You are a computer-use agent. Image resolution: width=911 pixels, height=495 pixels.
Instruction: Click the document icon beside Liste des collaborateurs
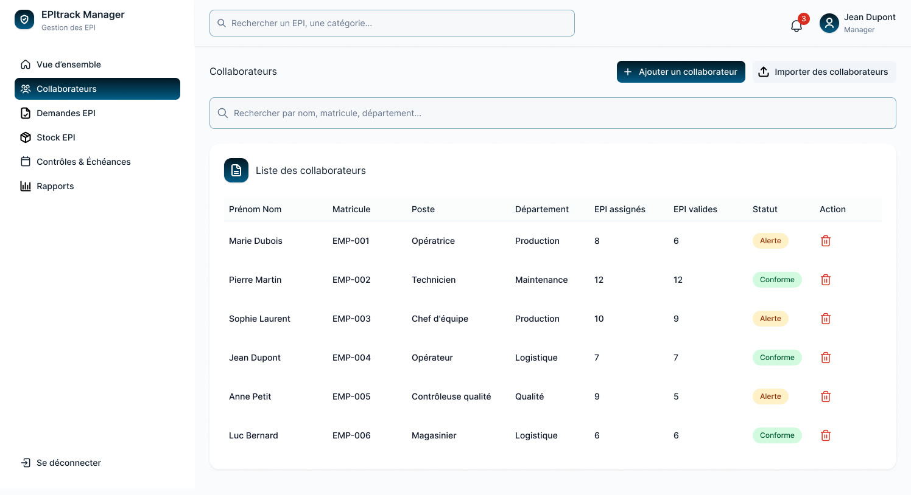click(236, 170)
